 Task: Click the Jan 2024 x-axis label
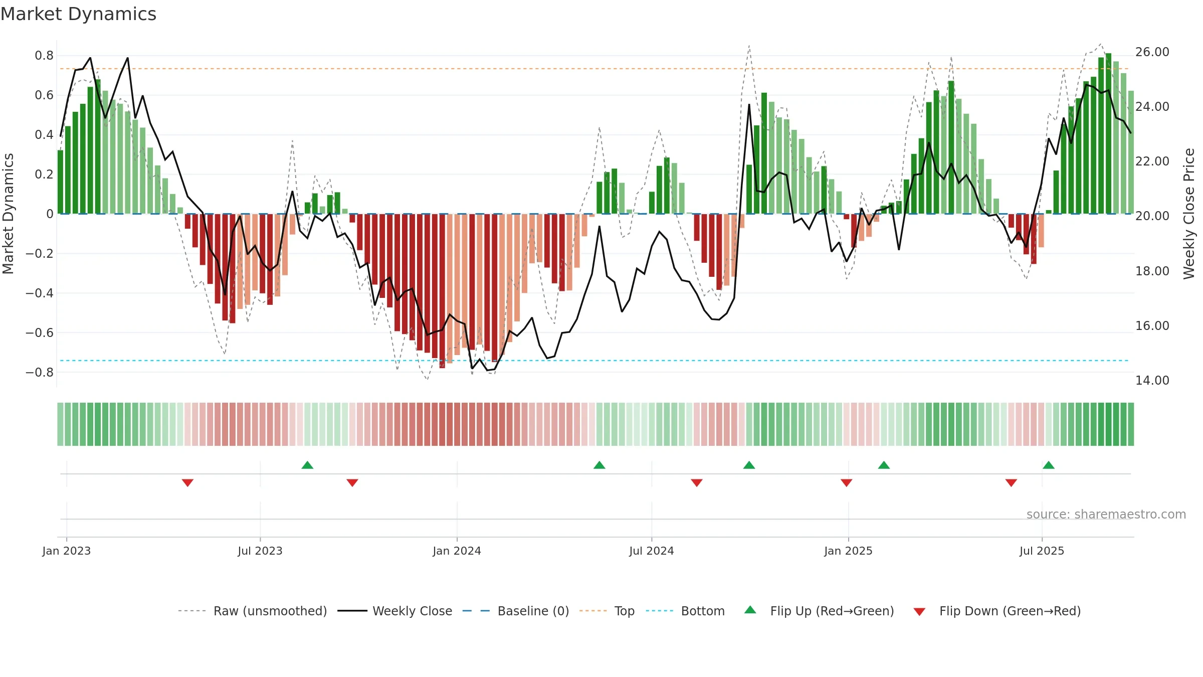tap(457, 551)
